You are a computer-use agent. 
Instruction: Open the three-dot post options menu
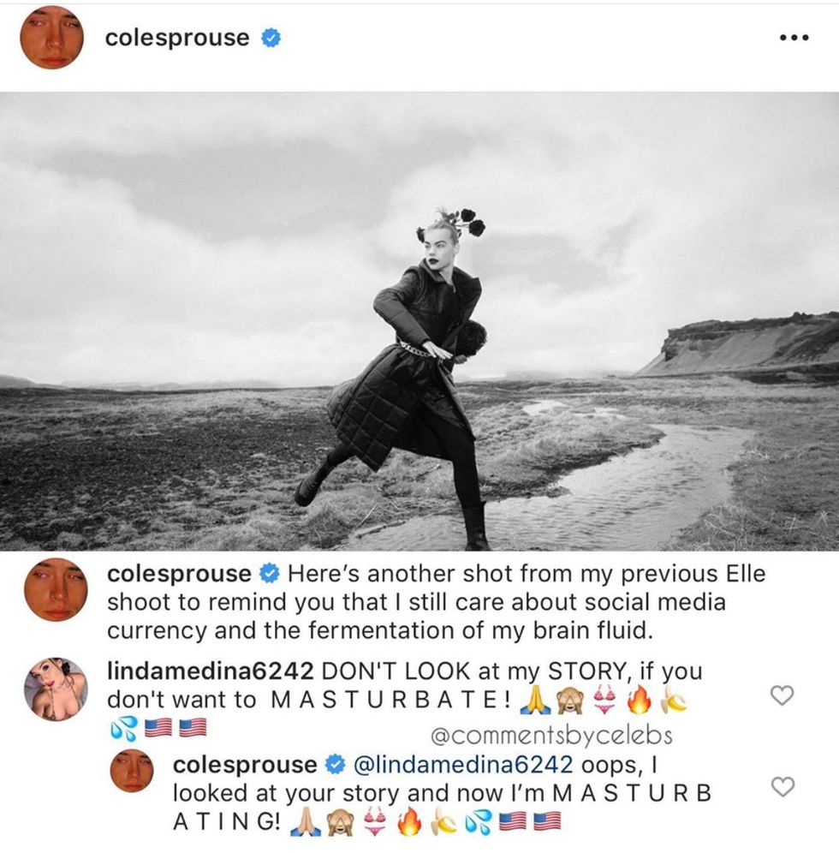[794, 38]
